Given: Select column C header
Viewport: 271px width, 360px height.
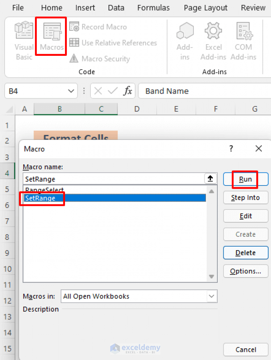Looking at the screenshot, I should tap(101, 109).
